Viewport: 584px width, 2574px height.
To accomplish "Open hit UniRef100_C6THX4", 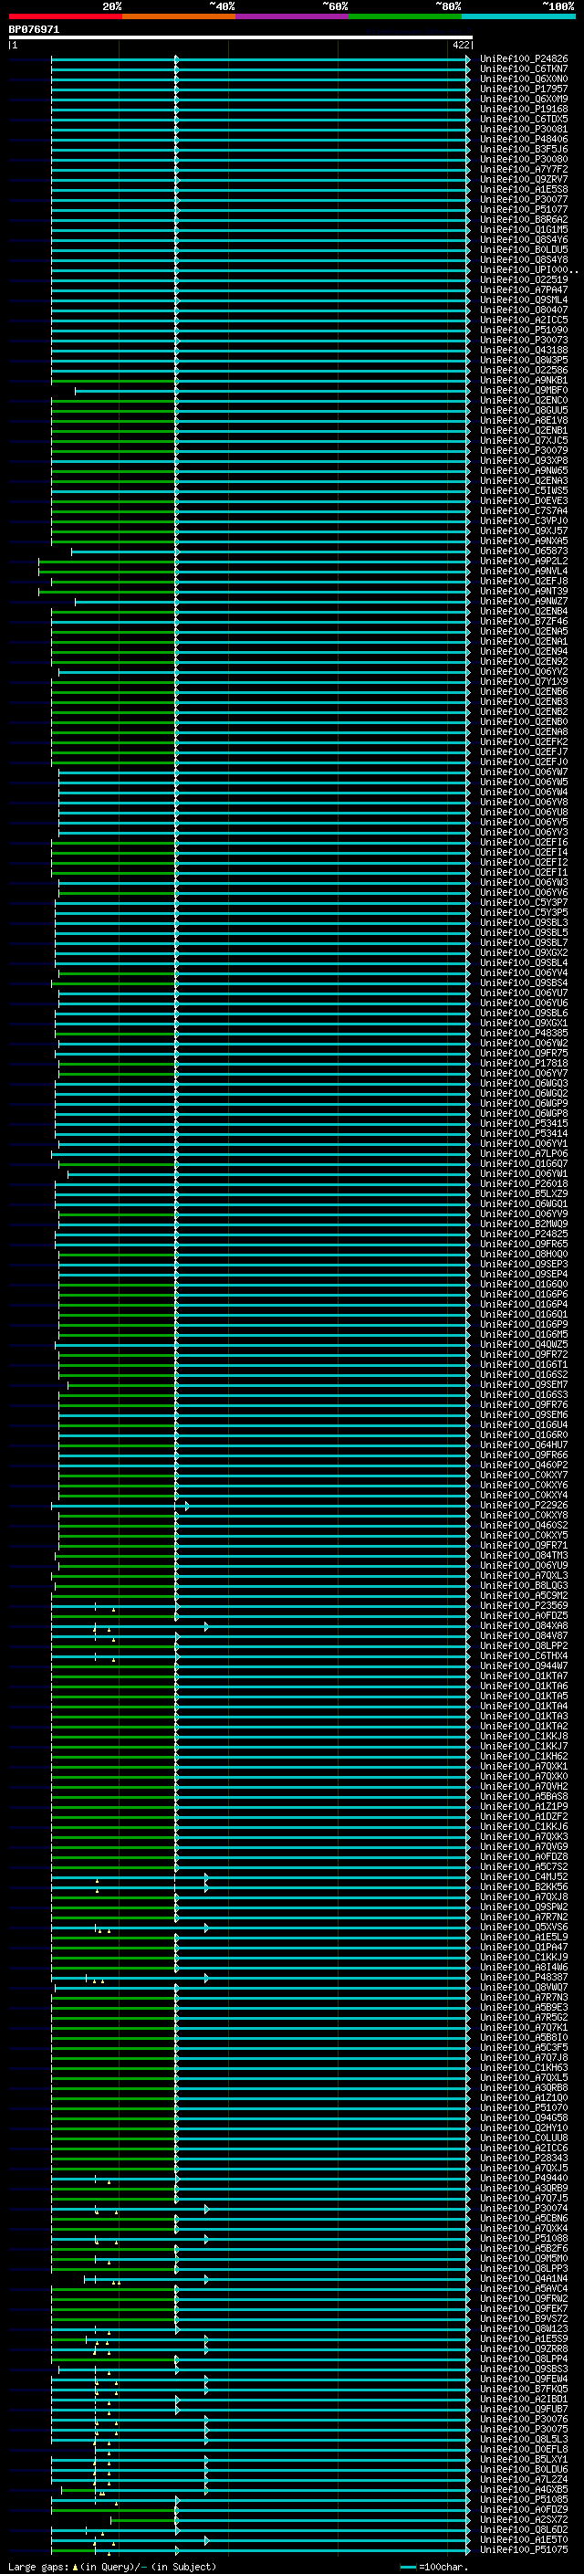I will pyautogui.click(x=523, y=1655).
